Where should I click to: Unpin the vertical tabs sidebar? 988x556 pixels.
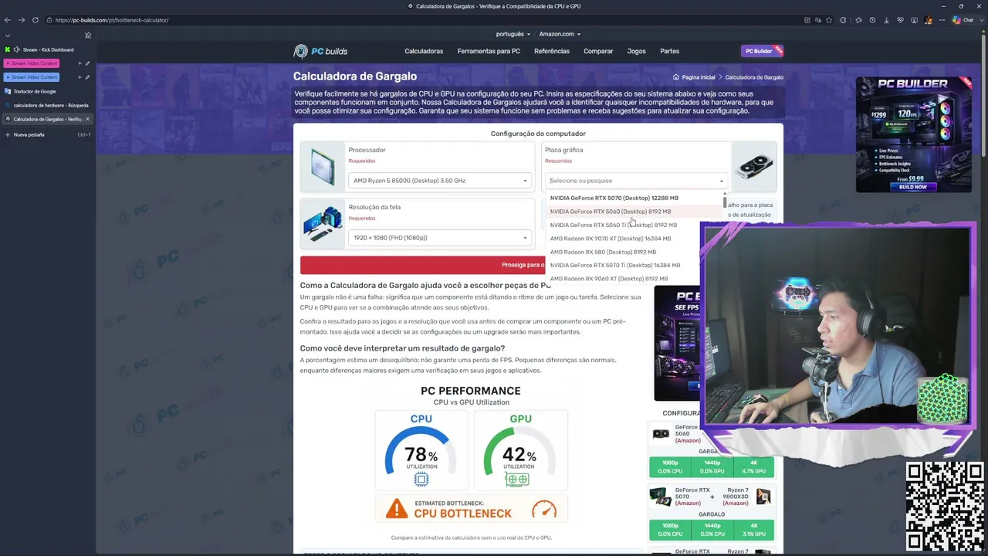click(x=88, y=36)
